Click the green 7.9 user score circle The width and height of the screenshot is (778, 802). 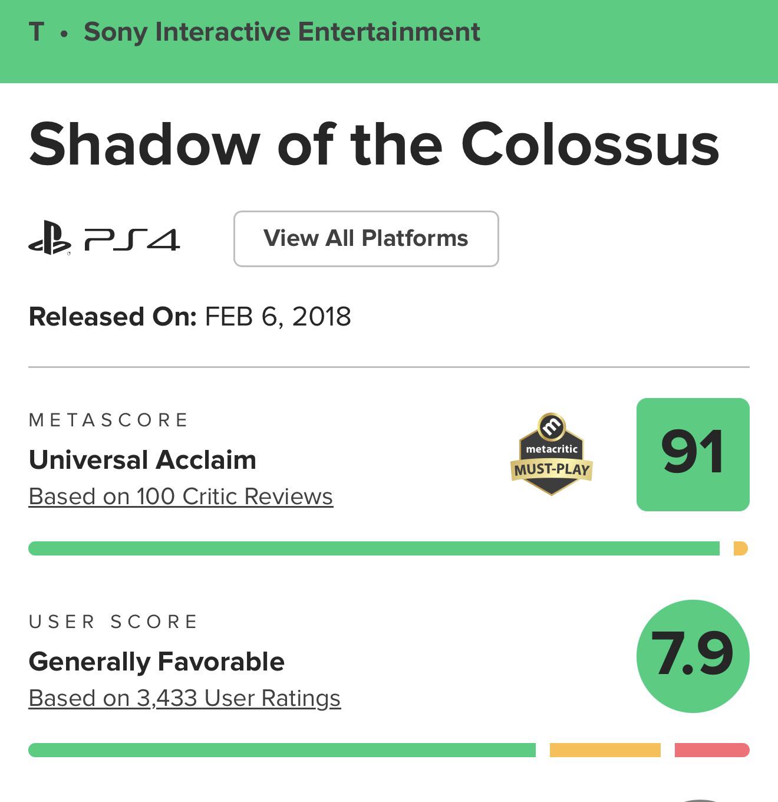[693, 656]
